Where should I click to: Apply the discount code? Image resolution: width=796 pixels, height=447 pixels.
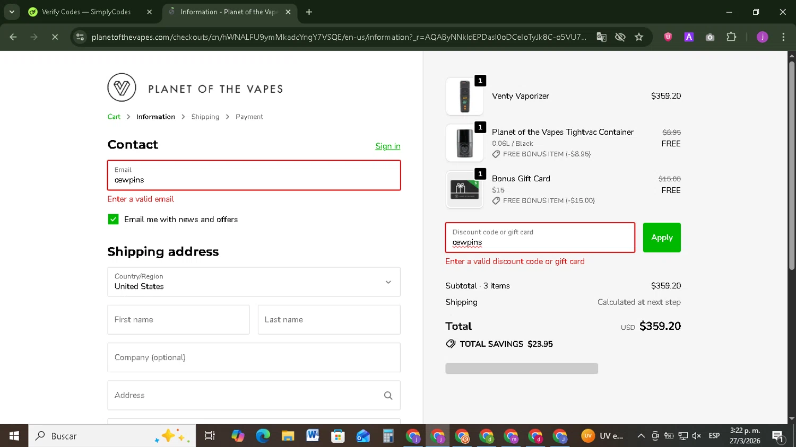point(662,238)
